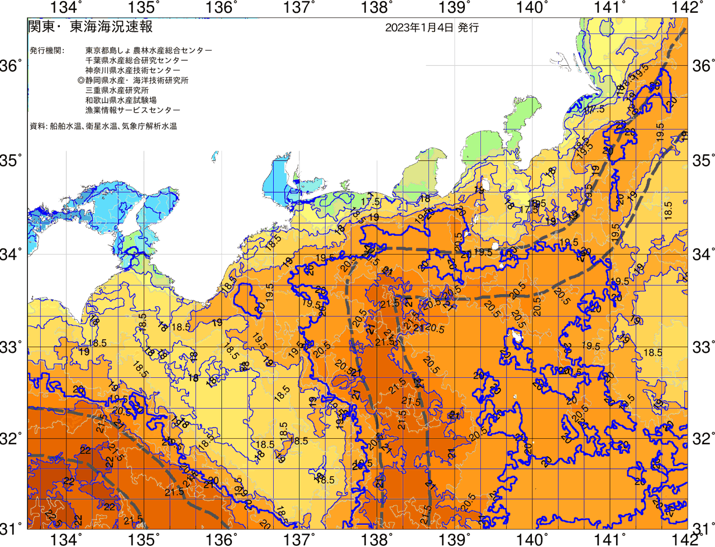Select the issue date 2023年1月4日 発行
This screenshot has width=715, height=547.
(432, 27)
